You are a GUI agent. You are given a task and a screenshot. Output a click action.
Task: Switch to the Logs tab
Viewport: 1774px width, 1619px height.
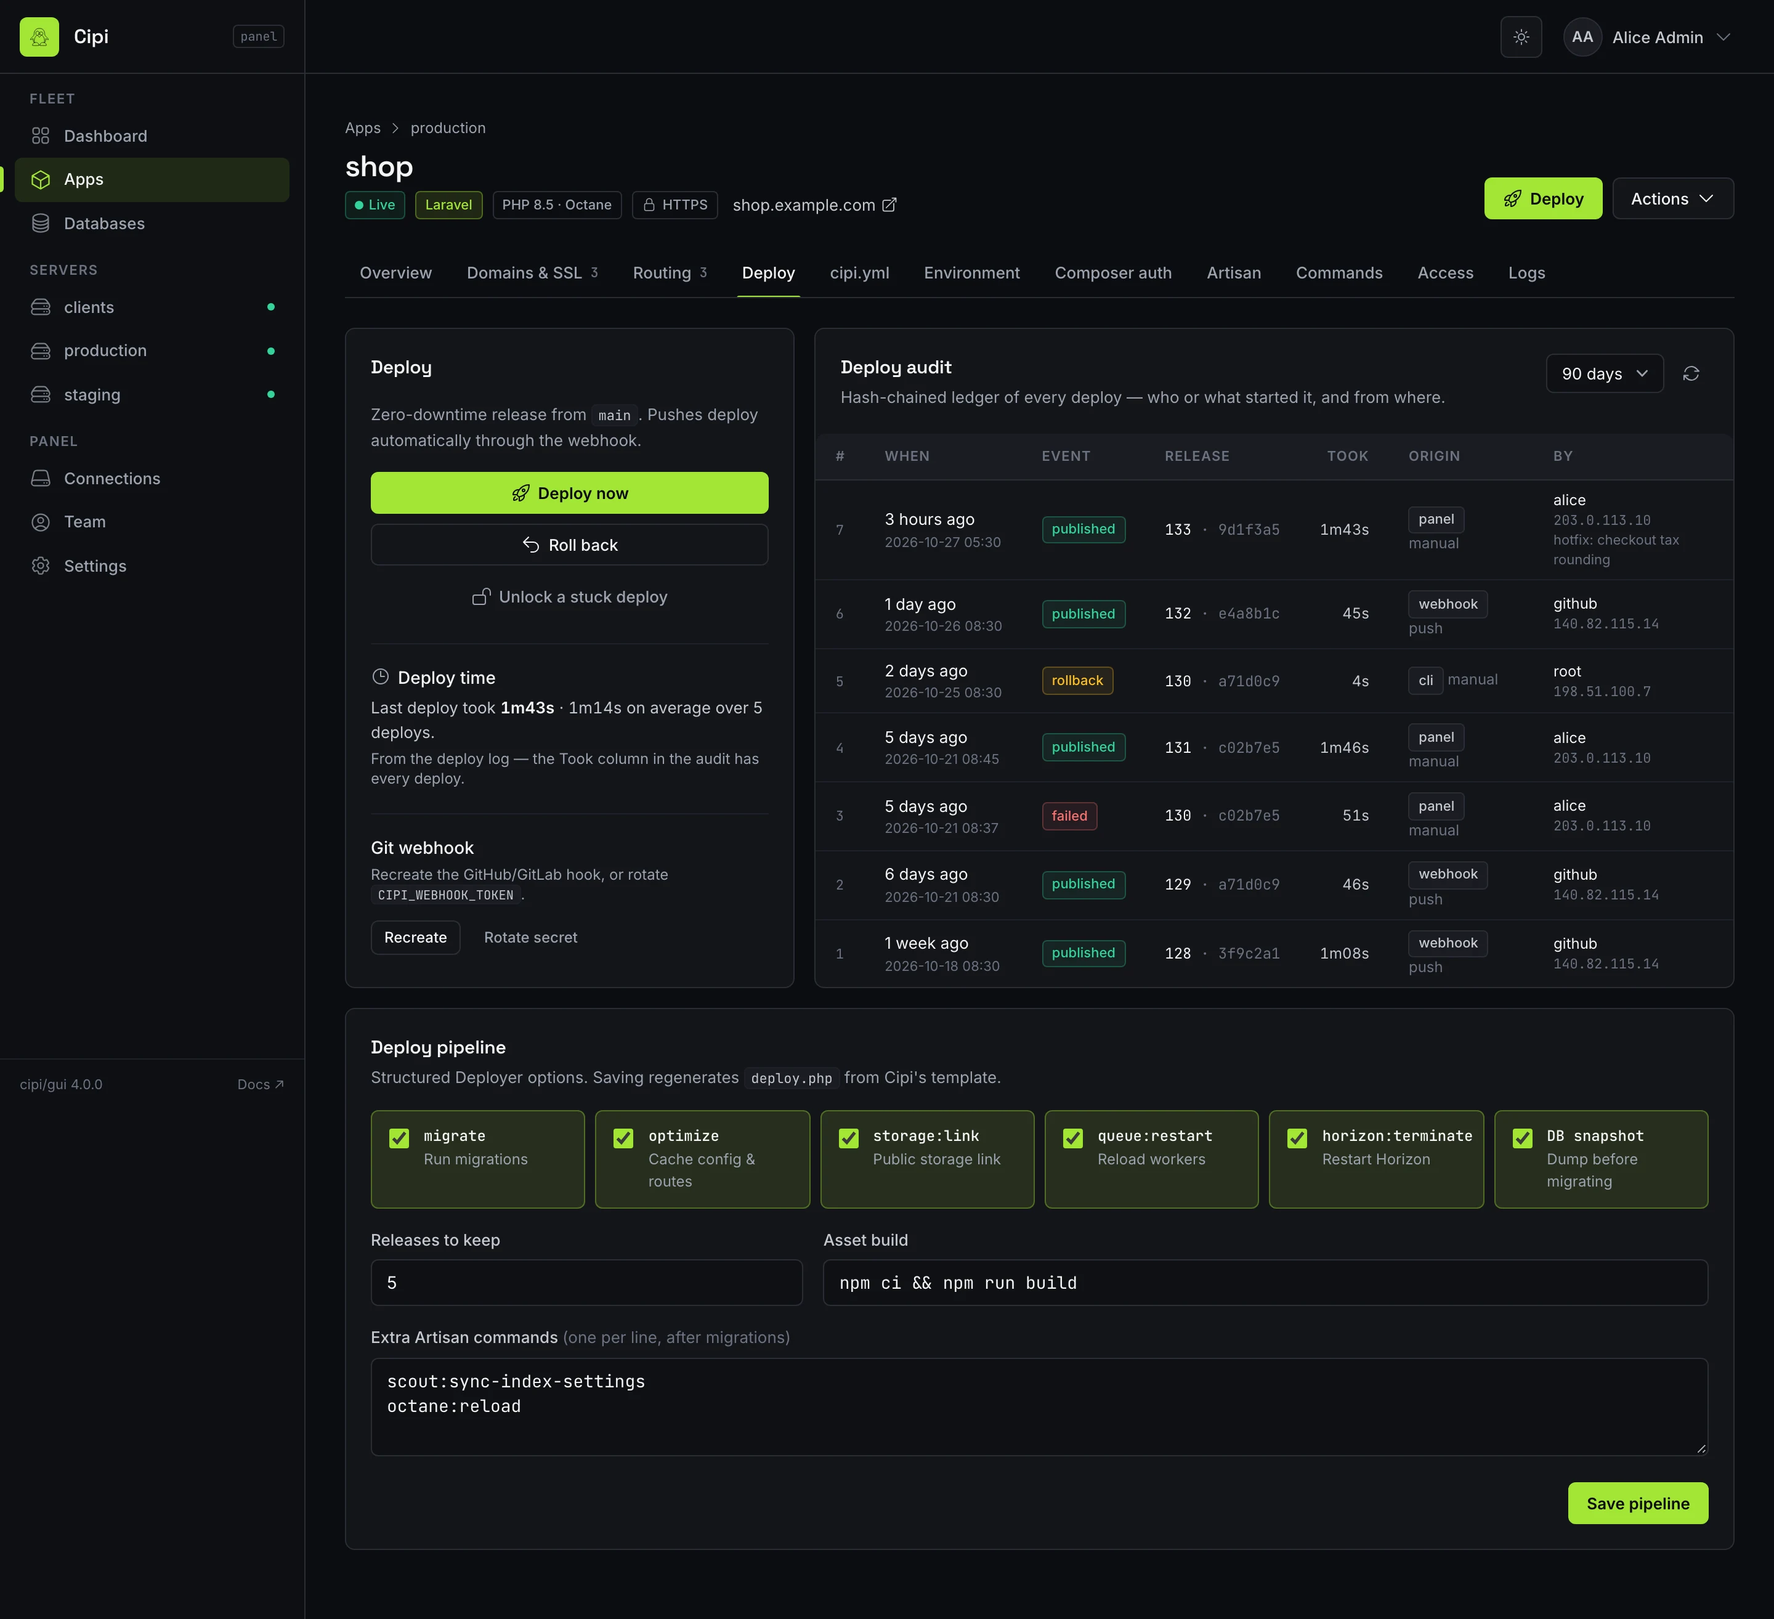point(1526,273)
